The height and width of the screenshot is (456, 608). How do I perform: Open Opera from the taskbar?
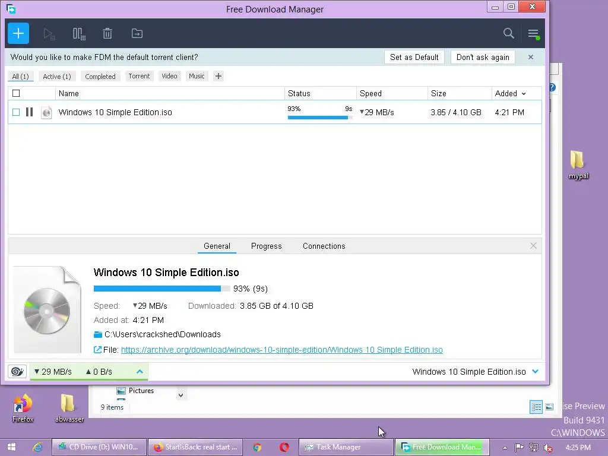[x=284, y=447]
